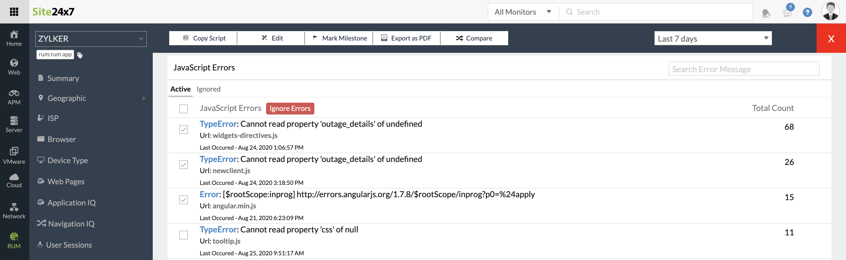Viewport: 846px width, 260px height.
Task: Open the help question mark icon
Action: click(807, 13)
